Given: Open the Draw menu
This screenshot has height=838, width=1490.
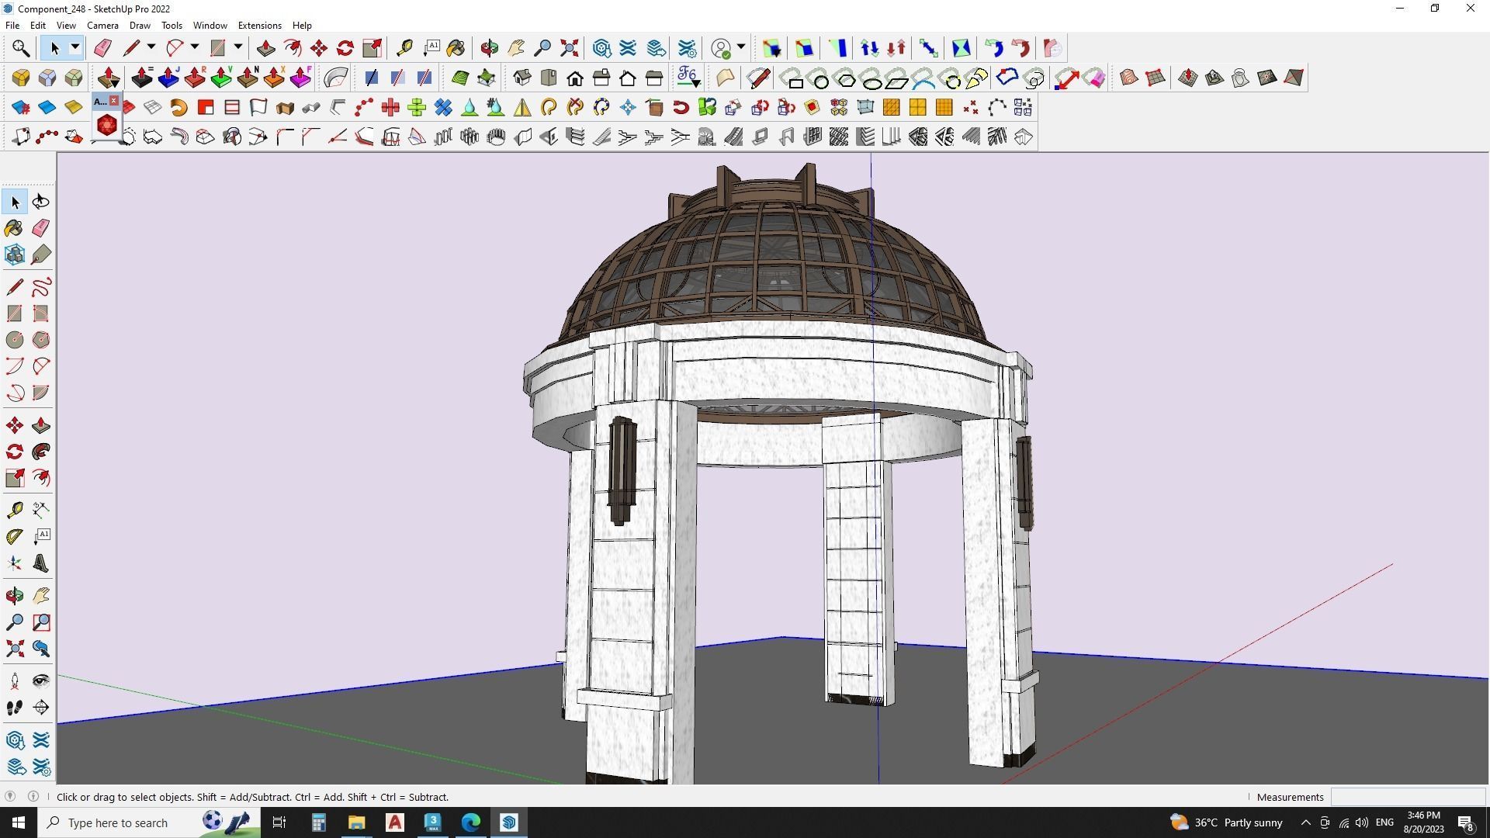Looking at the screenshot, I should tap(140, 25).
